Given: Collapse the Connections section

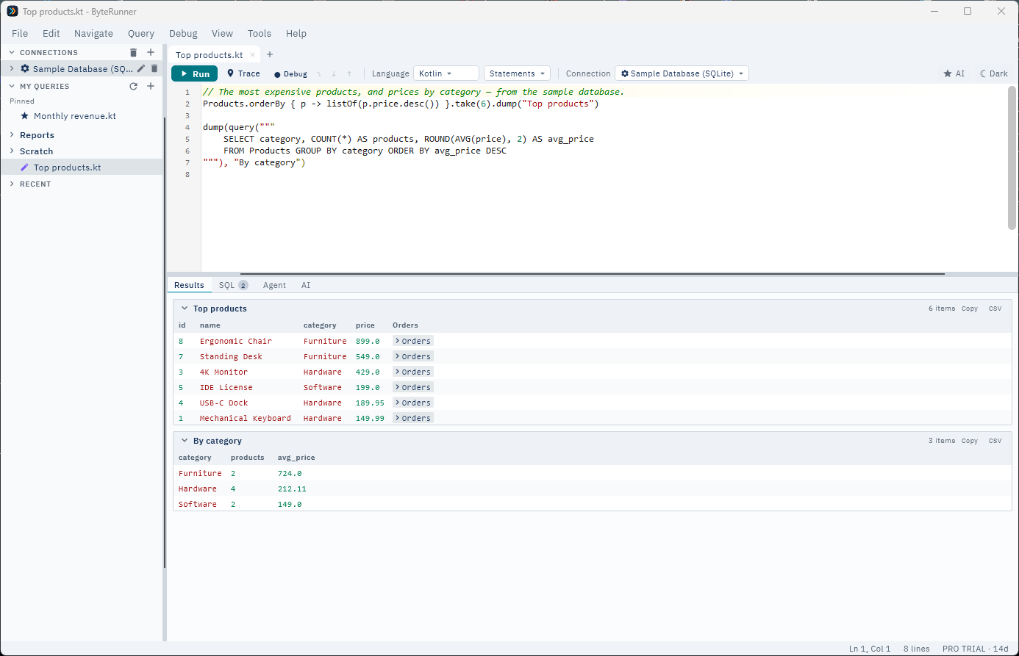Looking at the screenshot, I should tap(12, 52).
